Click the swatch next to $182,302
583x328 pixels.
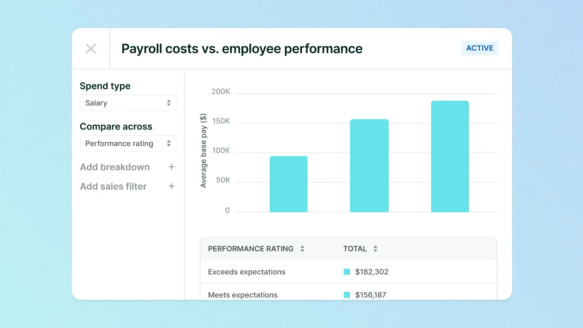pos(347,272)
